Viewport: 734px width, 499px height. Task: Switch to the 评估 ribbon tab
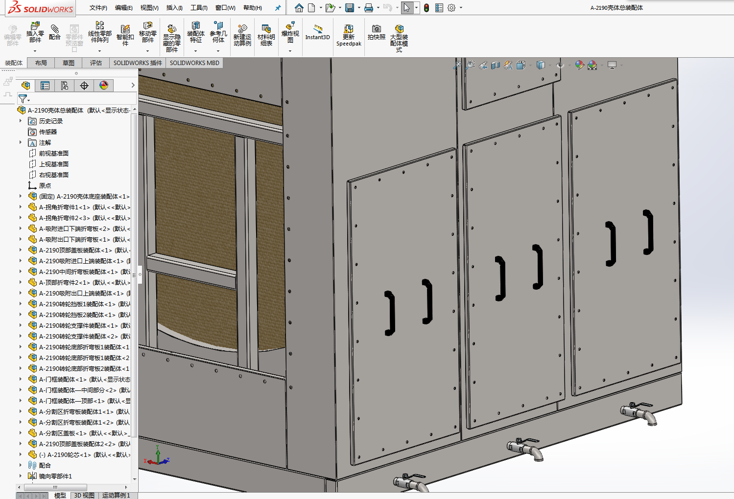[x=96, y=63]
